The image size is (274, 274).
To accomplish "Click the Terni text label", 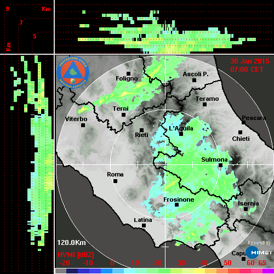I will [121, 109].
